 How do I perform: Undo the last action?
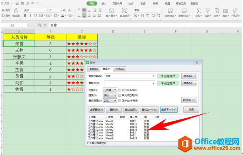pos(33,3)
